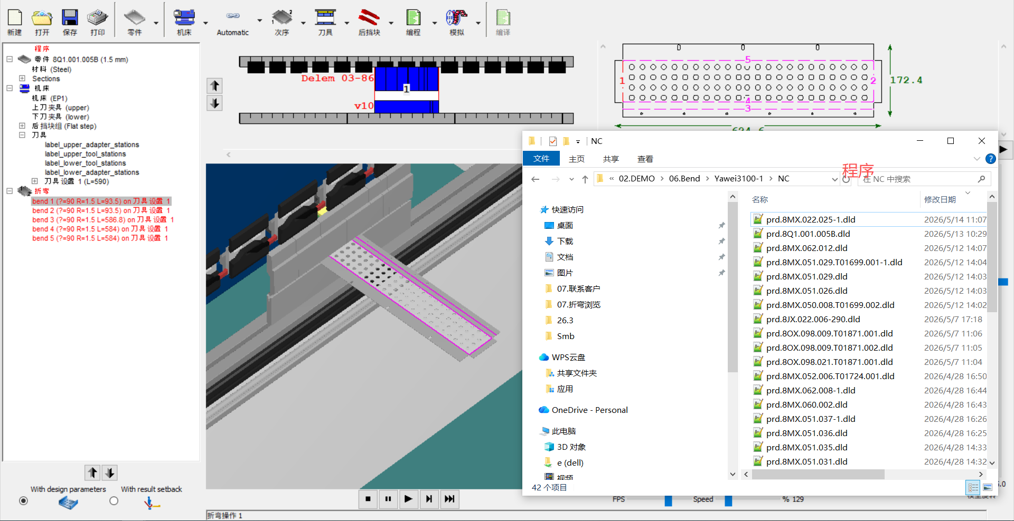Expand the 后挡块组 (Flat step) node

[x=22, y=126]
